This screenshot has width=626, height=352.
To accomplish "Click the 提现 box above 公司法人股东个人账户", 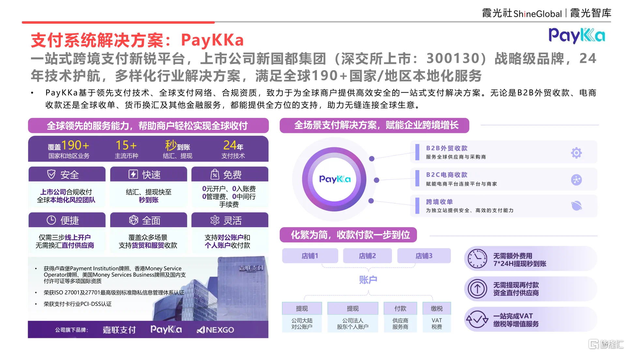I will point(352,308).
